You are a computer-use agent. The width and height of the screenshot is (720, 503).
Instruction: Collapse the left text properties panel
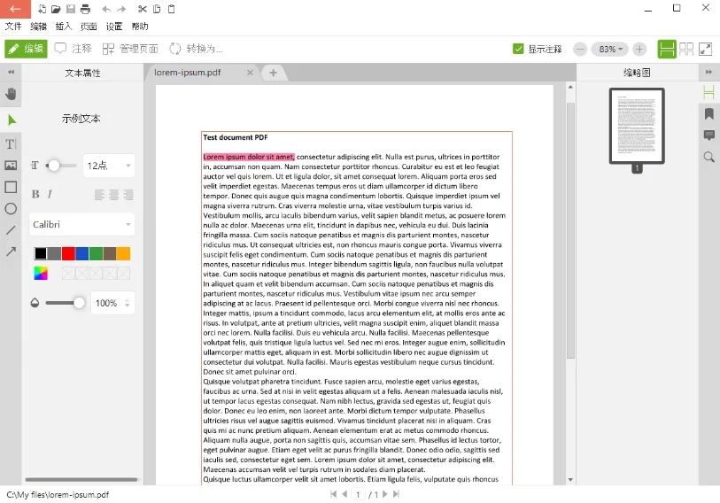(x=11, y=72)
